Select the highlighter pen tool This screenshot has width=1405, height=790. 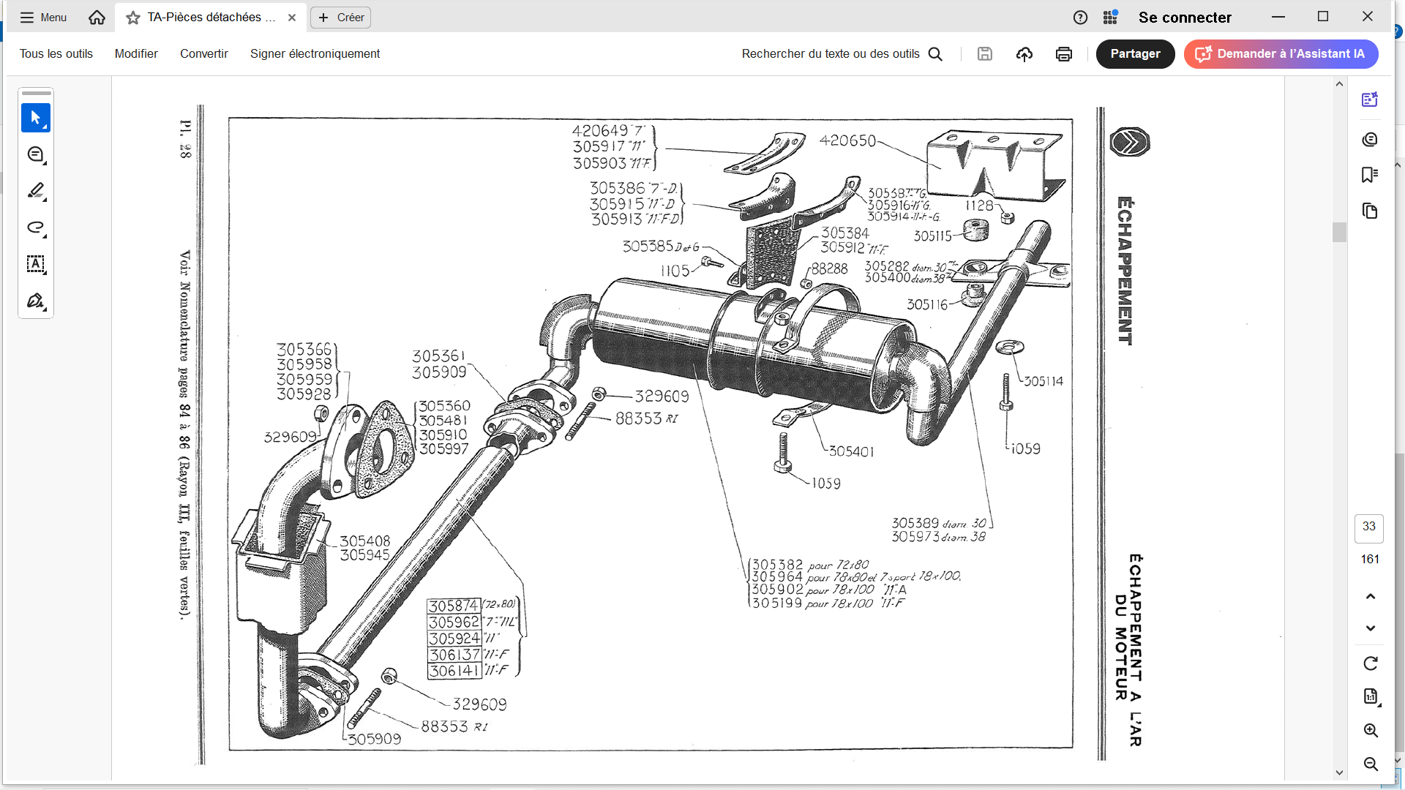point(35,191)
